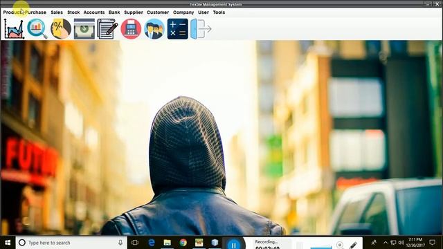Open the Accounts menu
The height and width of the screenshot is (249, 443).
(x=94, y=12)
